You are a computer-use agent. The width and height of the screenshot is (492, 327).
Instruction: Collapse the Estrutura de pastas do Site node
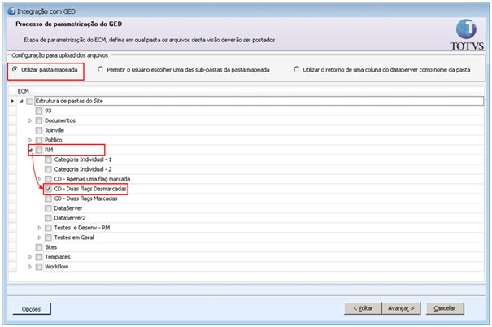coord(21,102)
